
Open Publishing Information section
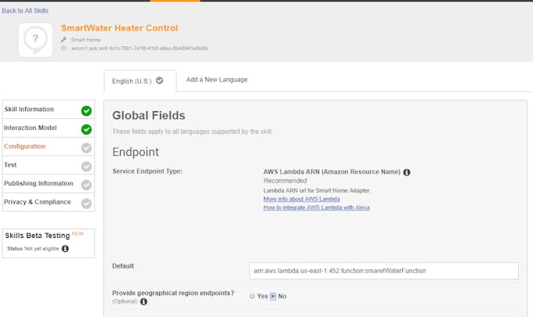pyautogui.click(x=49, y=184)
